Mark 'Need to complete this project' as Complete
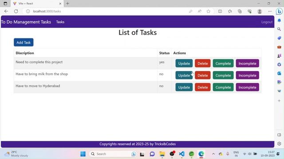Screen dimensions: 284x159 click(223, 63)
